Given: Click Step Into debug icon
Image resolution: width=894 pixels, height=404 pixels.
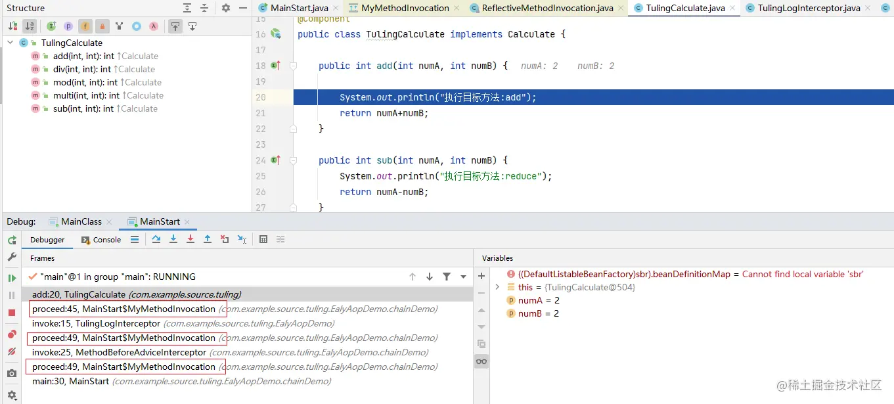Looking at the screenshot, I should tap(173, 240).
